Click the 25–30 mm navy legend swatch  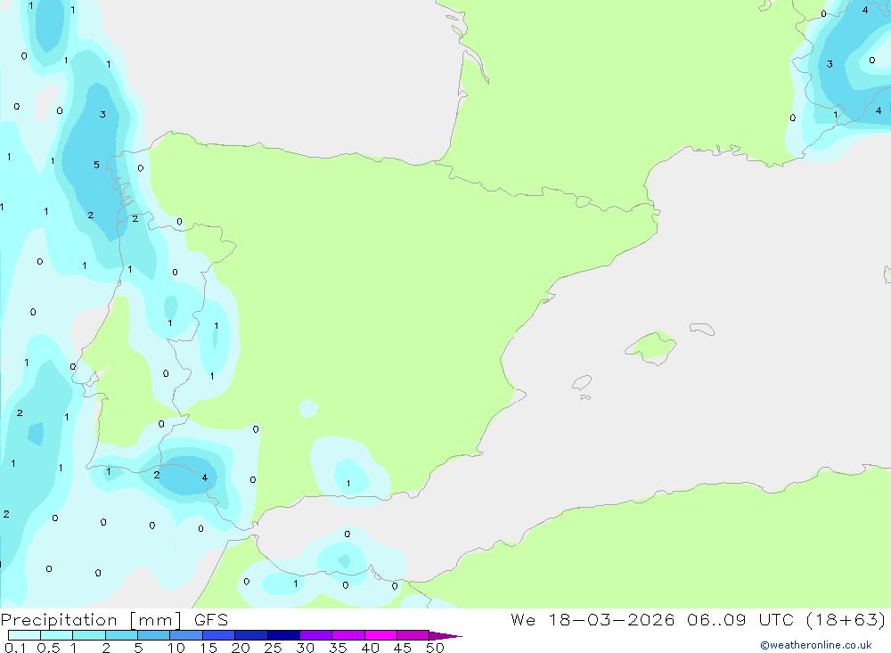click(283, 635)
